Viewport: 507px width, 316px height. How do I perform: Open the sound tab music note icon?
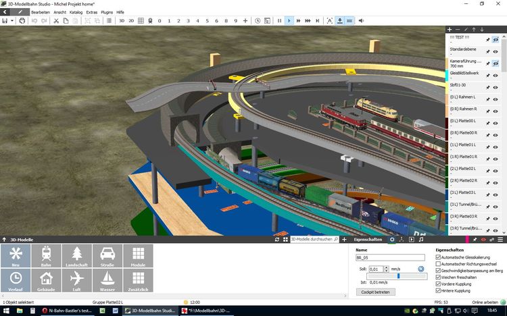tap(420, 240)
